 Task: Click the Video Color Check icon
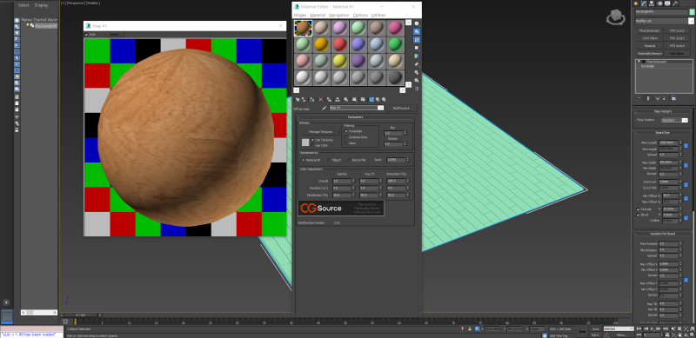pyautogui.click(x=417, y=56)
